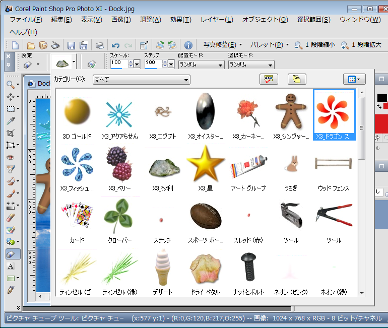
Task: Print the image using printer icon
Action: click(x=99, y=45)
